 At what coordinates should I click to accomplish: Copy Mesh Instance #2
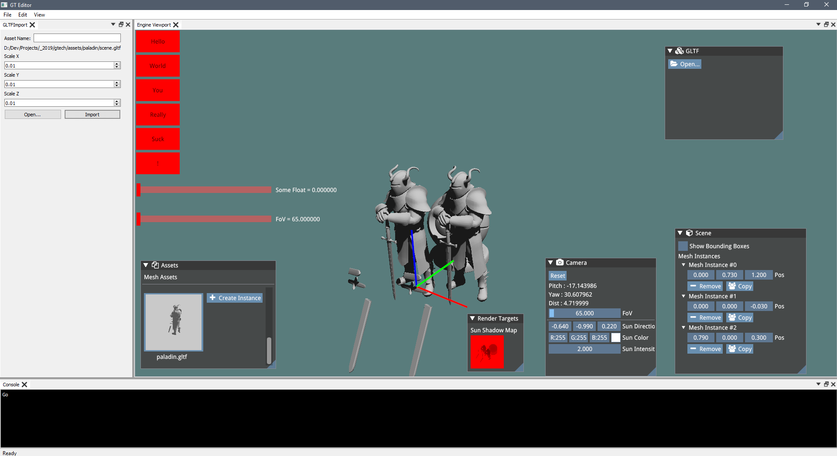(740, 349)
